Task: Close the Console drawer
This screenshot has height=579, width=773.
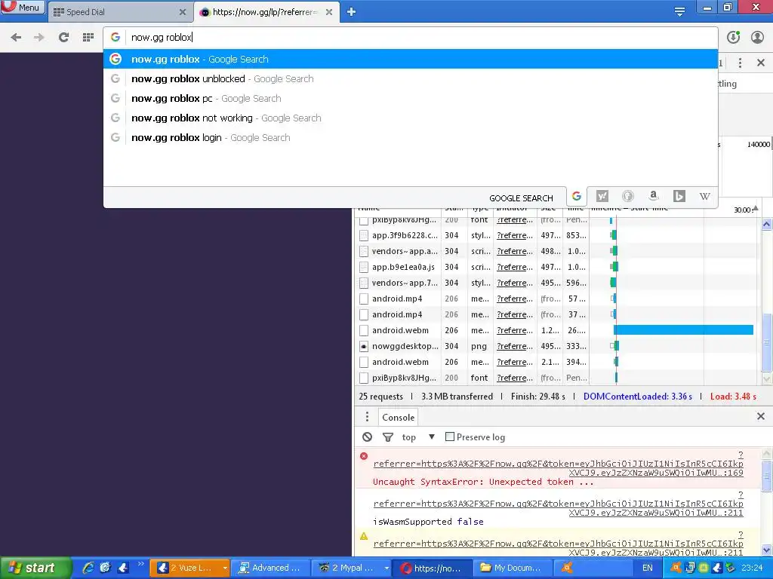Action: pos(761,416)
